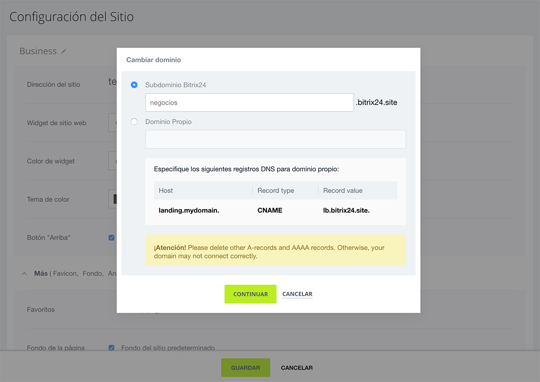Choose the Dominio Propio radio option
The image size is (540, 382).
coord(134,122)
